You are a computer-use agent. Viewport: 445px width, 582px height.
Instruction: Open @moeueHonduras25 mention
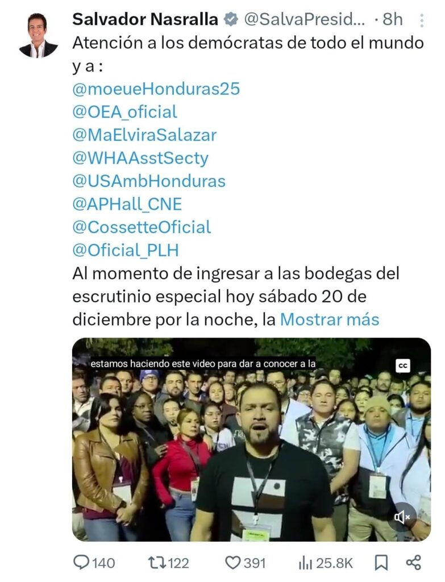pos(156,89)
